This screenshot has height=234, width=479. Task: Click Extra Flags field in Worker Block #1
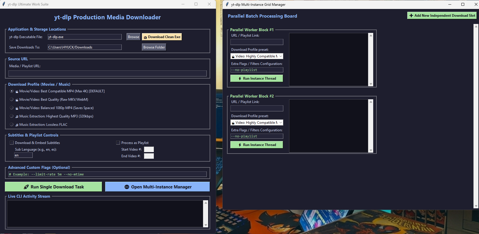click(x=257, y=70)
